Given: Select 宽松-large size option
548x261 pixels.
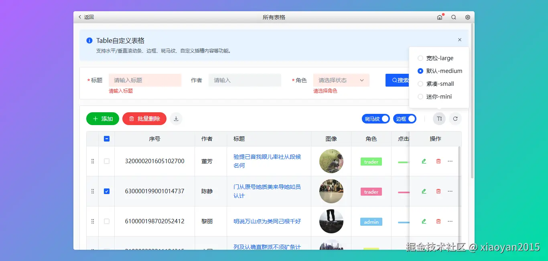Looking at the screenshot, I should (436, 58).
